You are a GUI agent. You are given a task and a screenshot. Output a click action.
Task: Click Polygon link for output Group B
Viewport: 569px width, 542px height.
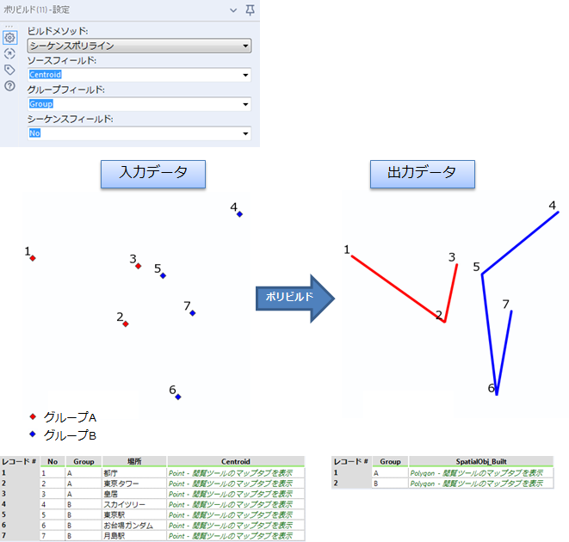477,483
